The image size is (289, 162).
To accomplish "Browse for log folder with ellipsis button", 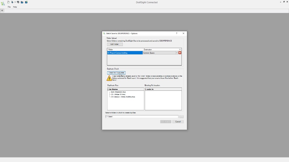I will tap(181, 117).
